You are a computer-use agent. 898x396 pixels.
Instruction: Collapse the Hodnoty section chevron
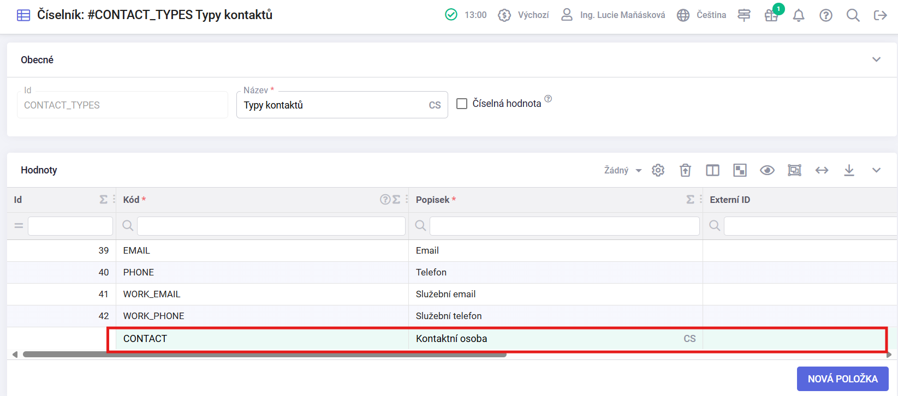coord(877,170)
